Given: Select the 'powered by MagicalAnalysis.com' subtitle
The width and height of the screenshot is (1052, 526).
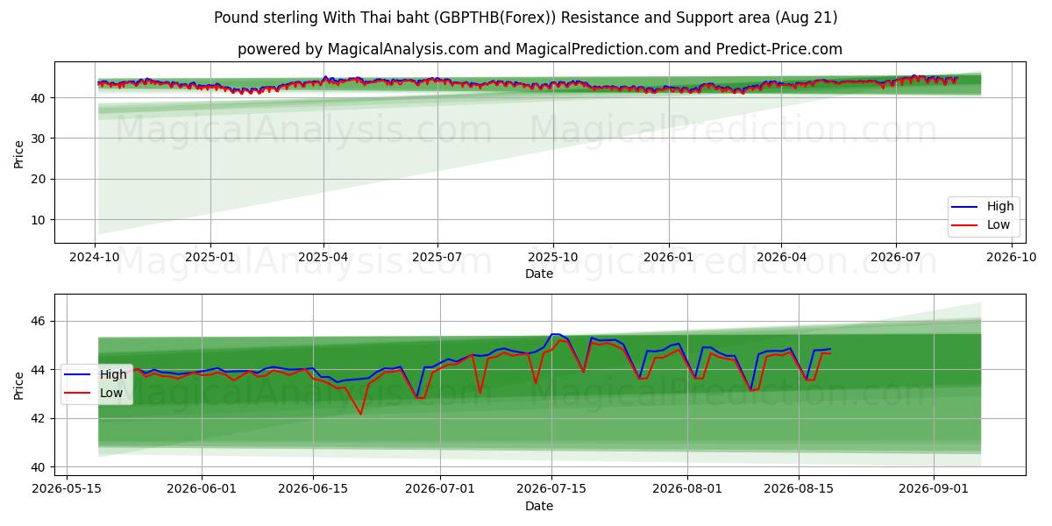Looking at the screenshot, I should coord(539,49).
